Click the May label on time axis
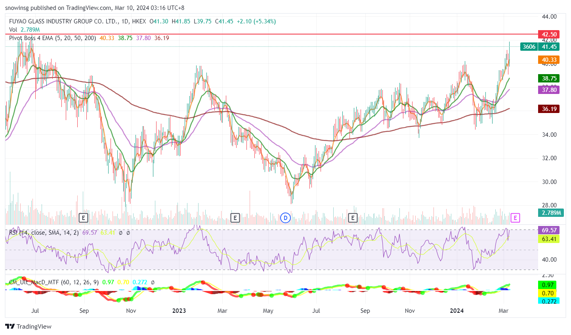 pyautogui.click(x=268, y=311)
